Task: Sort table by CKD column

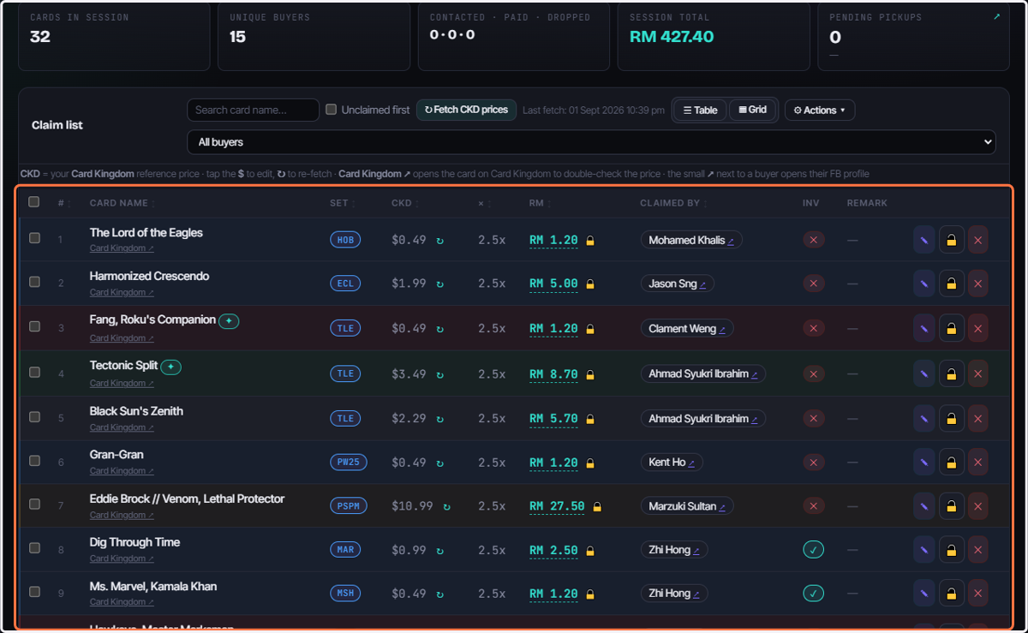Action: click(404, 203)
